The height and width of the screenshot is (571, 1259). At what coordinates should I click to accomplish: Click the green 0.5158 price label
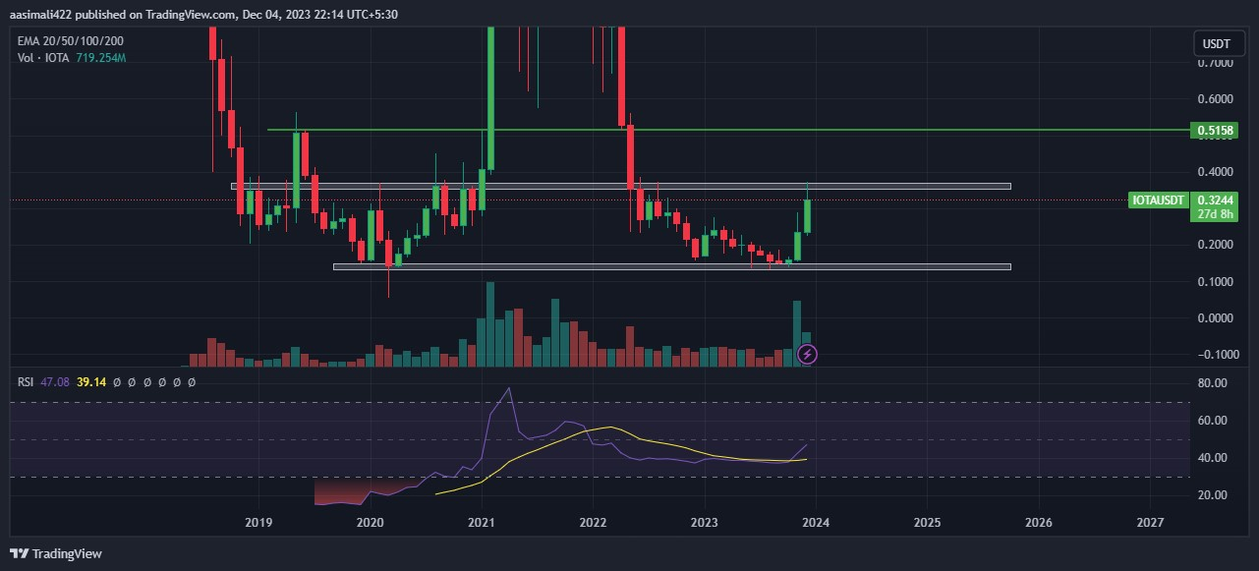1216,130
